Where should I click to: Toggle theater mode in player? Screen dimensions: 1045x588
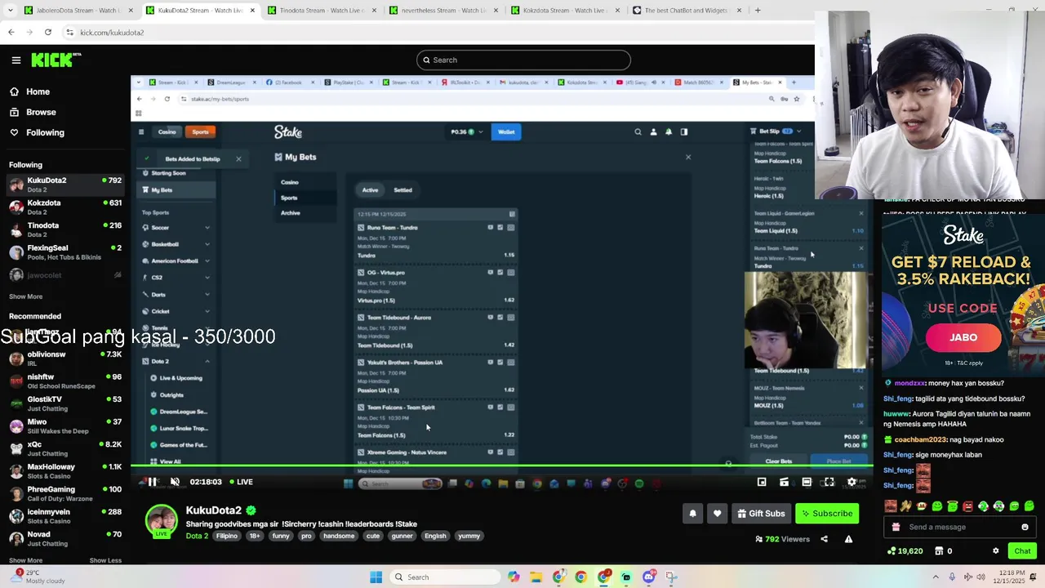[807, 482]
